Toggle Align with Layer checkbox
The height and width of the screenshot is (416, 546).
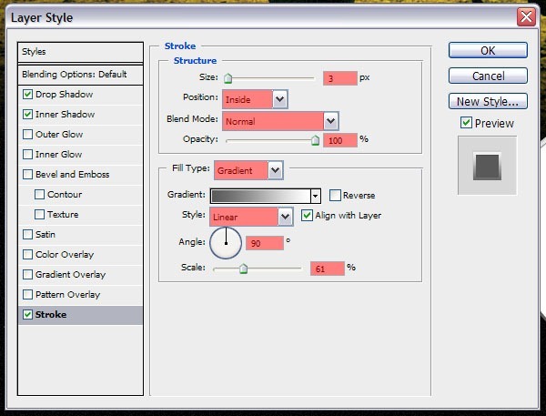306,216
